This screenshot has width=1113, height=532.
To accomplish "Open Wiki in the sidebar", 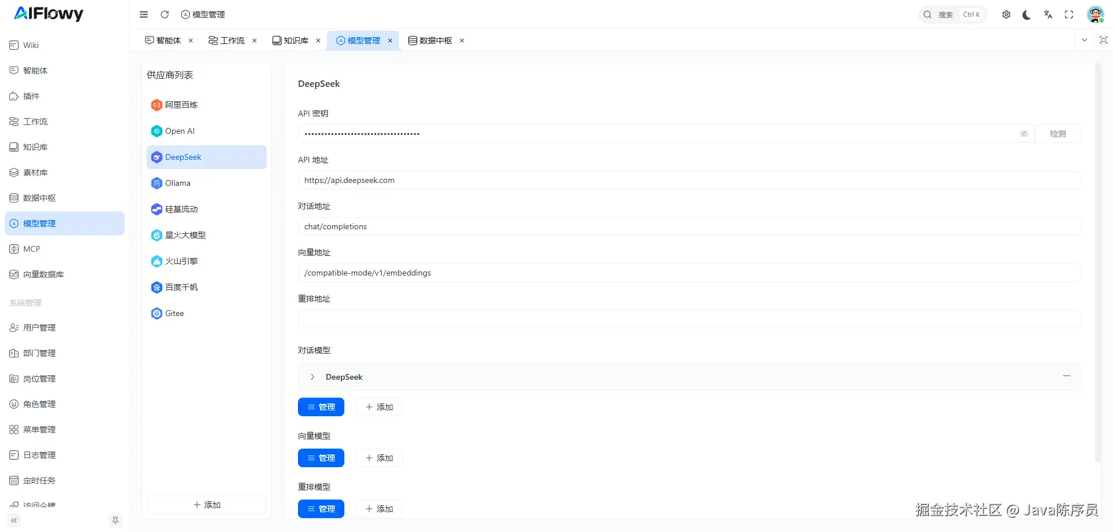I will (x=64, y=45).
